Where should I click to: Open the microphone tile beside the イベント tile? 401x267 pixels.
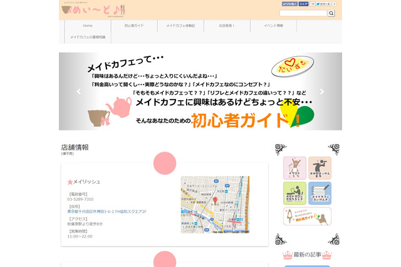pos(320,168)
